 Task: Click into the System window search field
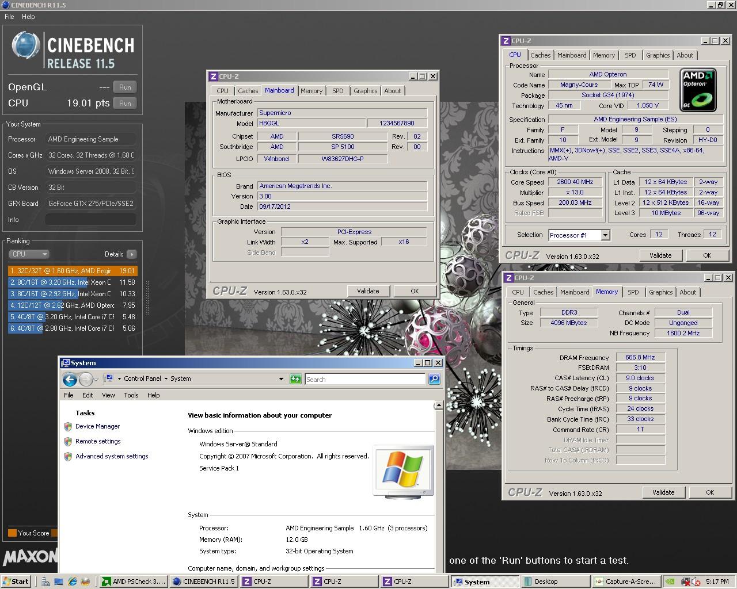pos(365,380)
